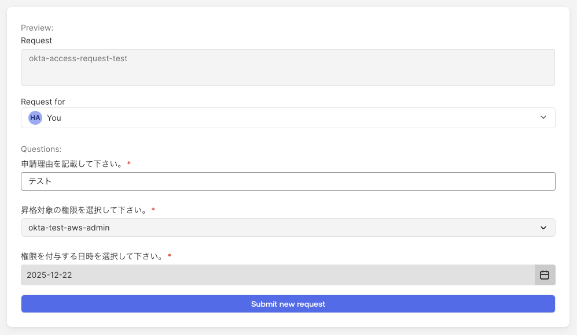
Task: Click the Preview: label text
Action: (x=36, y=27)
